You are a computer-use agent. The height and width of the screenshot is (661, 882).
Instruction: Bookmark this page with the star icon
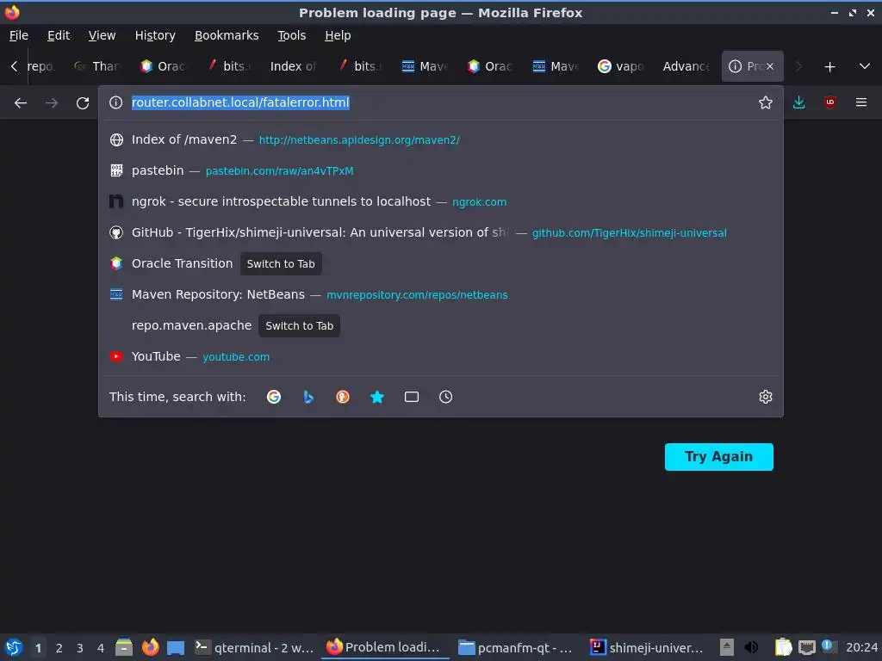(765, 102)
